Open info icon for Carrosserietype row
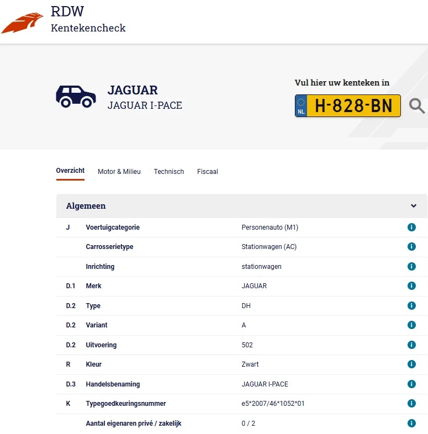Image resolution: width=428 pixels, height=434 pixels. point(411,247)
